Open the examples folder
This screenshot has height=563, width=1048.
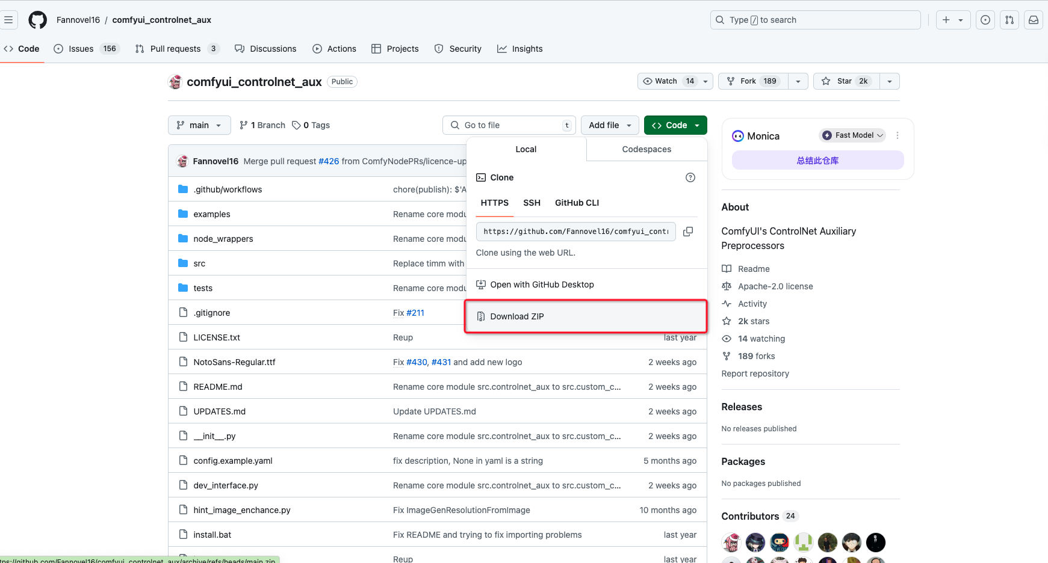[212, 214]
